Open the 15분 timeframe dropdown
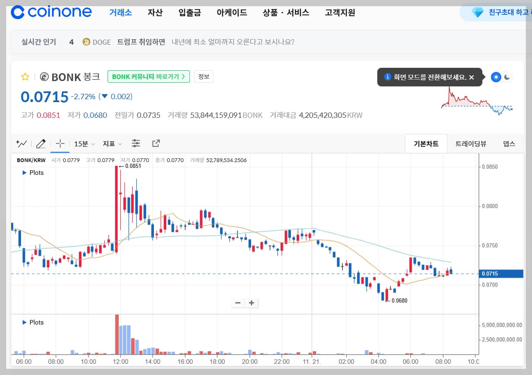Image resolution: width=532 pixels, height=375 pixels. pos(84,143)
